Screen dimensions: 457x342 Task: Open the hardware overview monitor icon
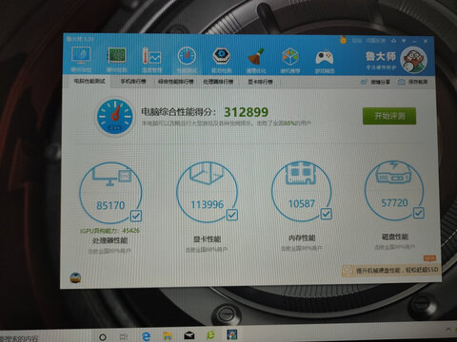pyautogui.click(x=81, y=60)
